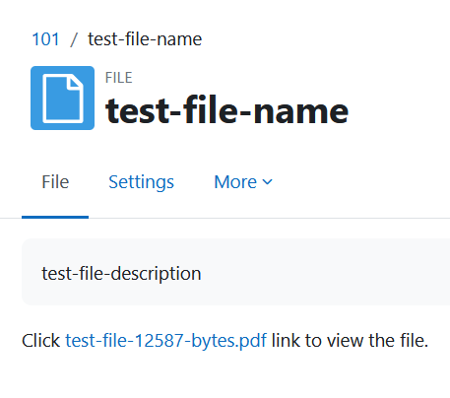The width and height of the screenshot is (450, 398).
Task: Click the blue File activity icon
Action: [62, 98]
